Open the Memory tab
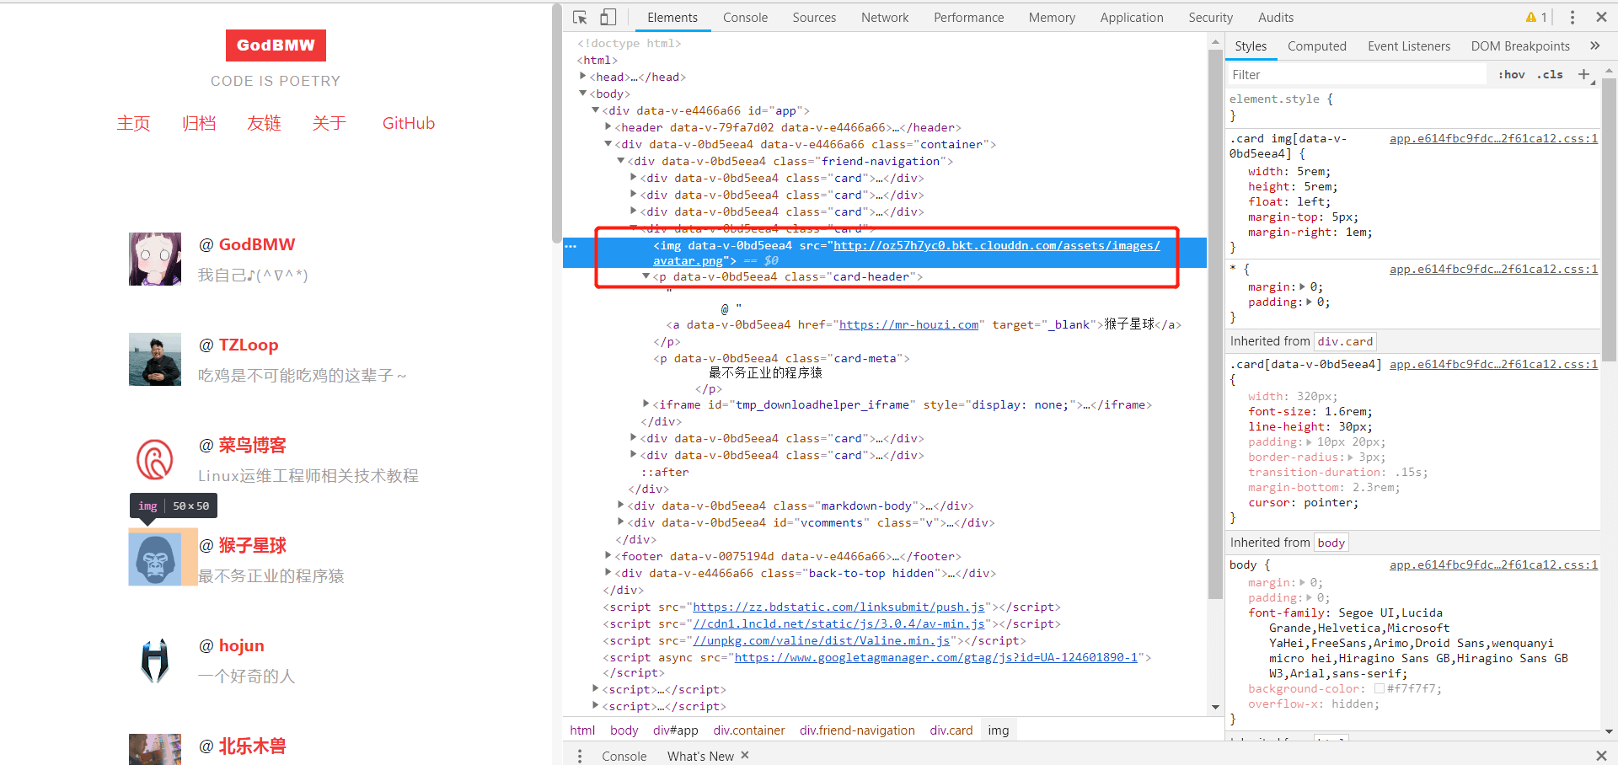The height and width of the screenshot is (765, 1618). tap(1052, 17)
